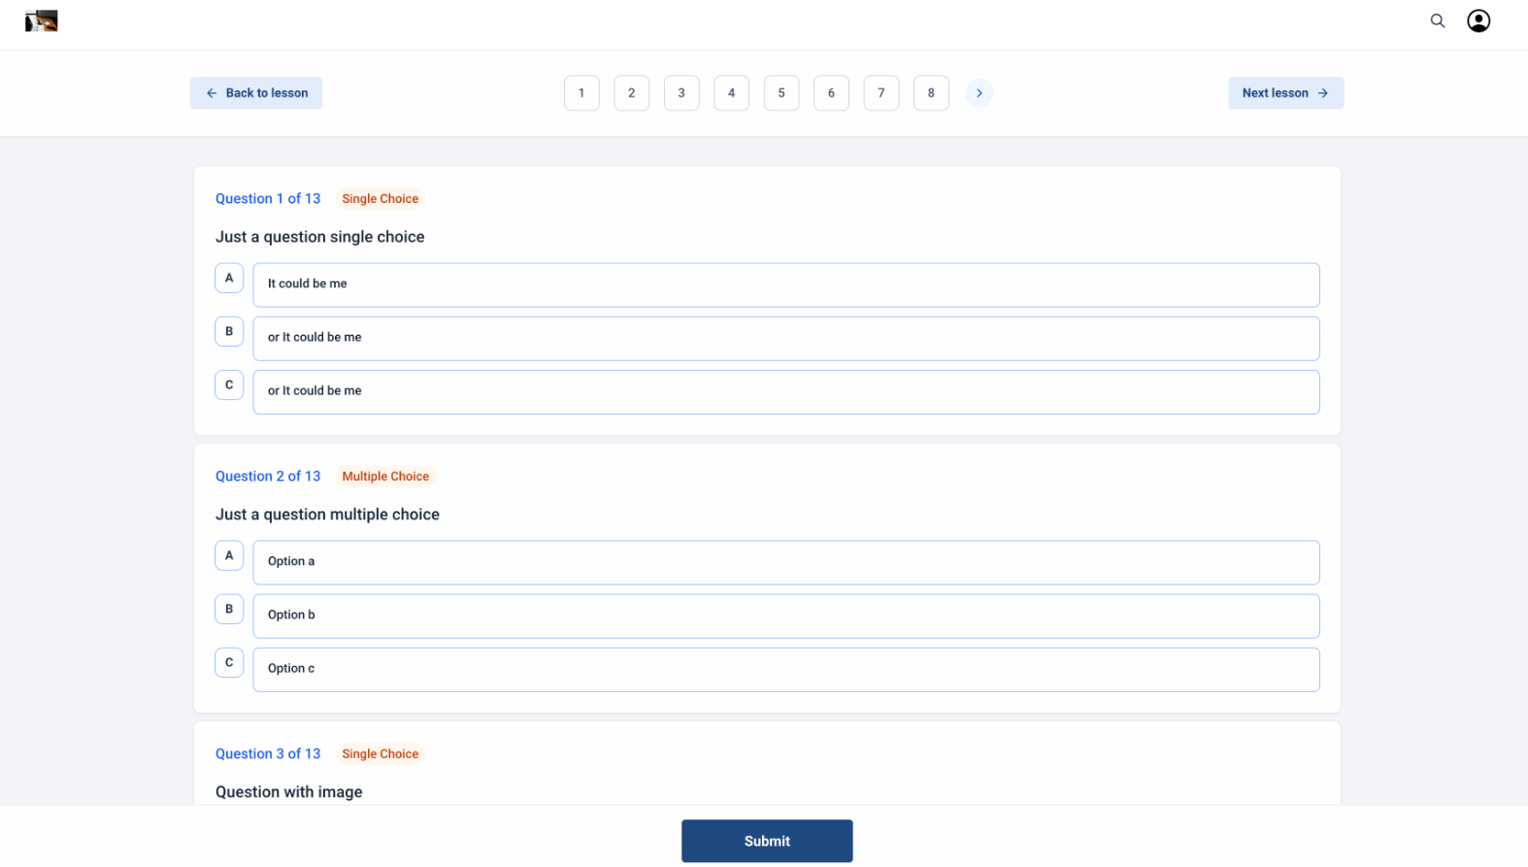Screen dimensions: 1528x867
Task: Go back to lesson
Action: 256,93
